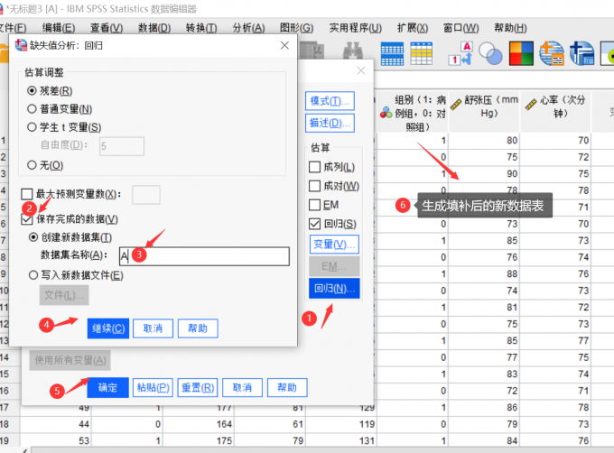Click 帮助 in the bottom button row
This screenshot has height=453, width=614.
[287, 388]
